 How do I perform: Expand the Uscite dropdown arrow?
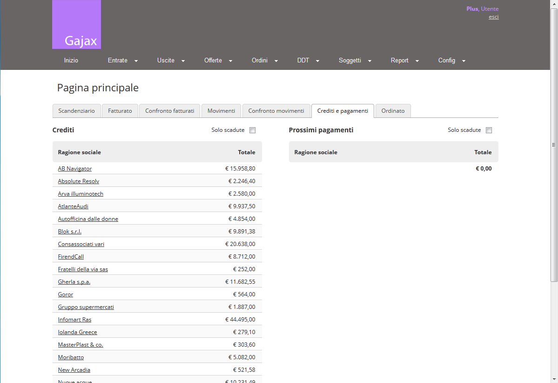[x=183, y=61]
